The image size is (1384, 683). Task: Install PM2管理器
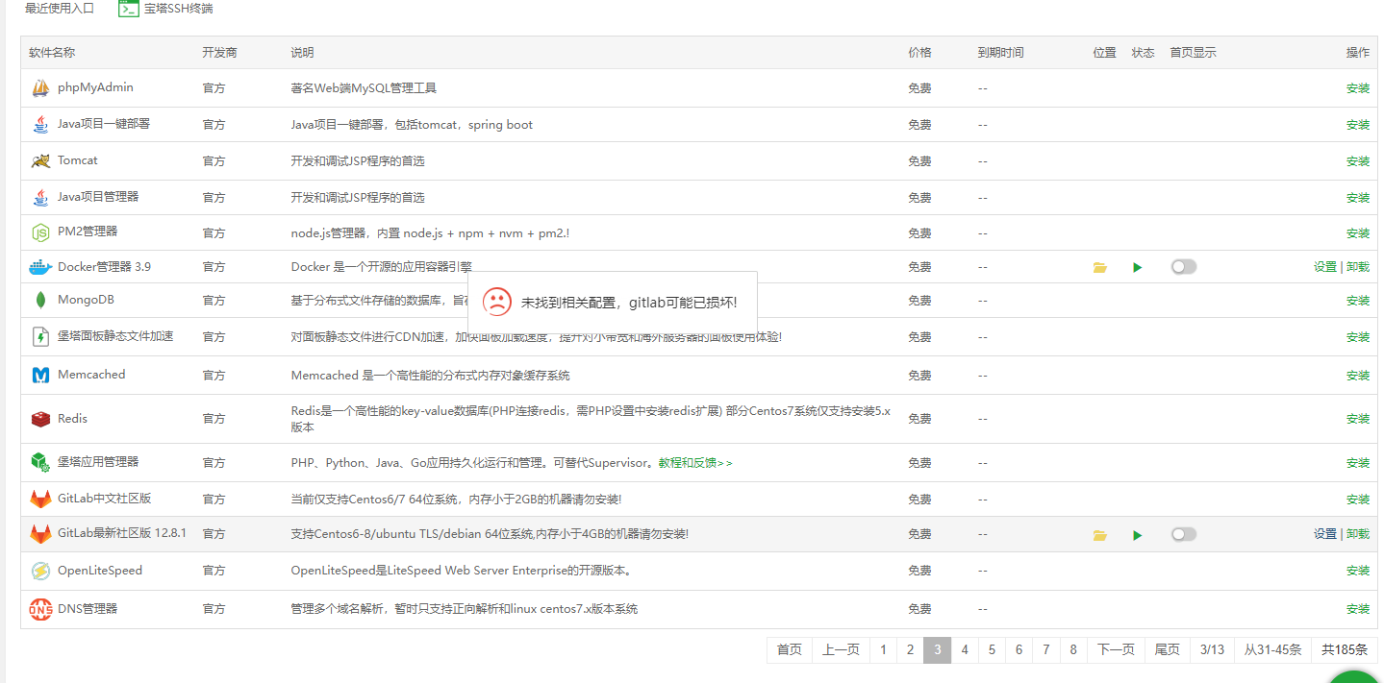(x=1358, y=233)
